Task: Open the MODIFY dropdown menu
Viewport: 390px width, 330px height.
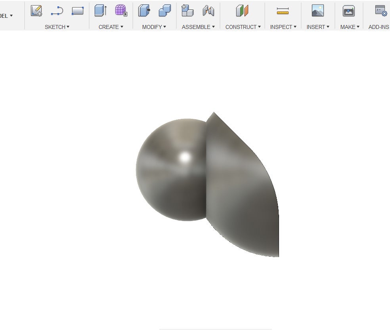Action: tap(154, 27)
